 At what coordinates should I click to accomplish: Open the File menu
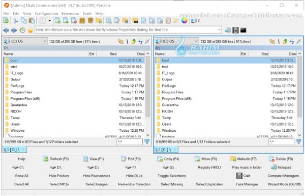(6, 14)
